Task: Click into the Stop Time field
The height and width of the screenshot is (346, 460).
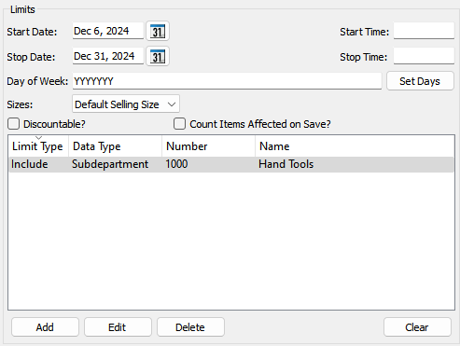Action: coord(424,56)
